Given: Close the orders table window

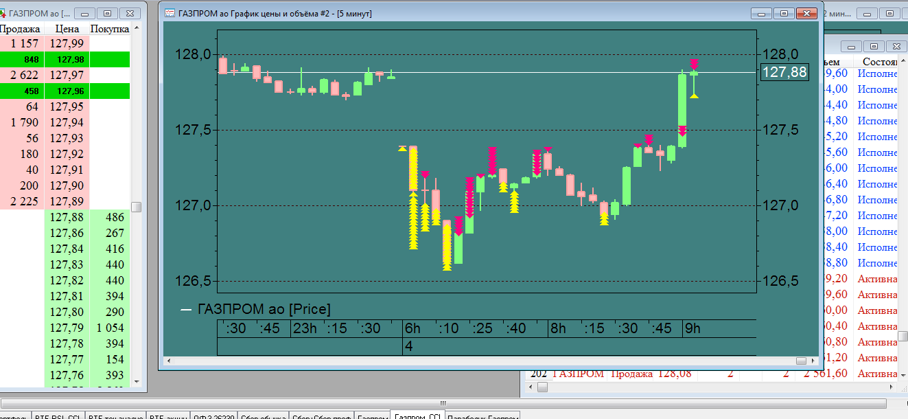Looking at the screenshot, I should 896,46.
